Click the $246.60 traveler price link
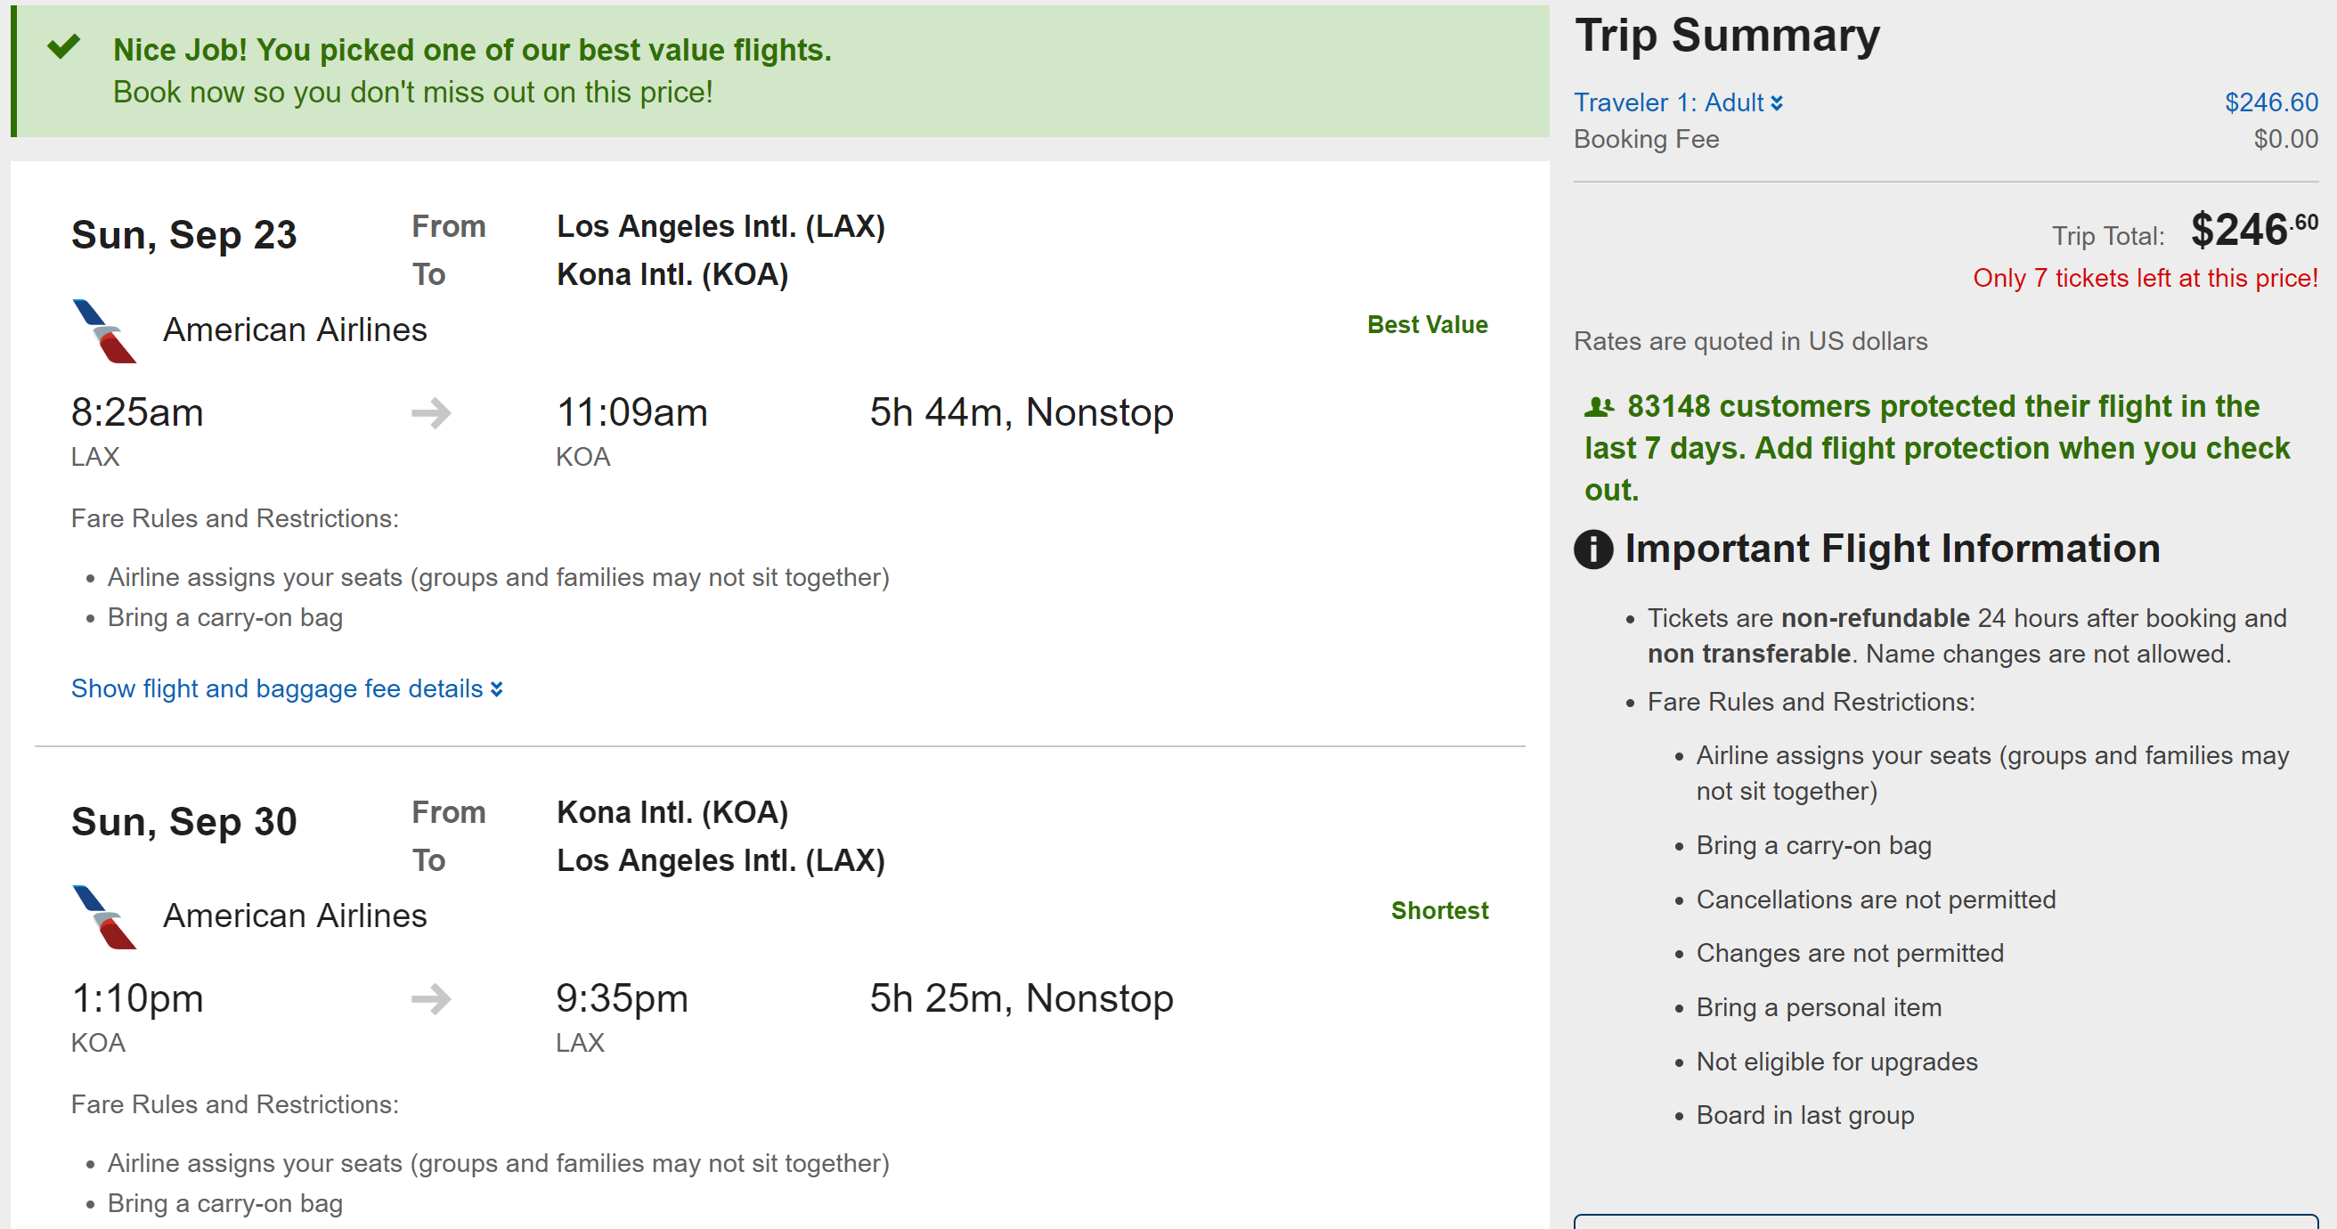 click(x=2271, y=102)
